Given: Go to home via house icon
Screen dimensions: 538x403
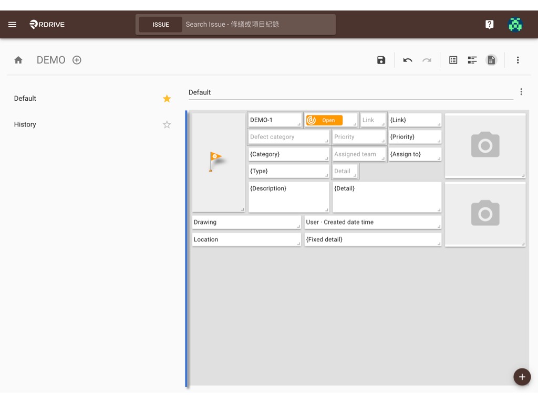Looking at the screenshot, I should tap(18, 60).
